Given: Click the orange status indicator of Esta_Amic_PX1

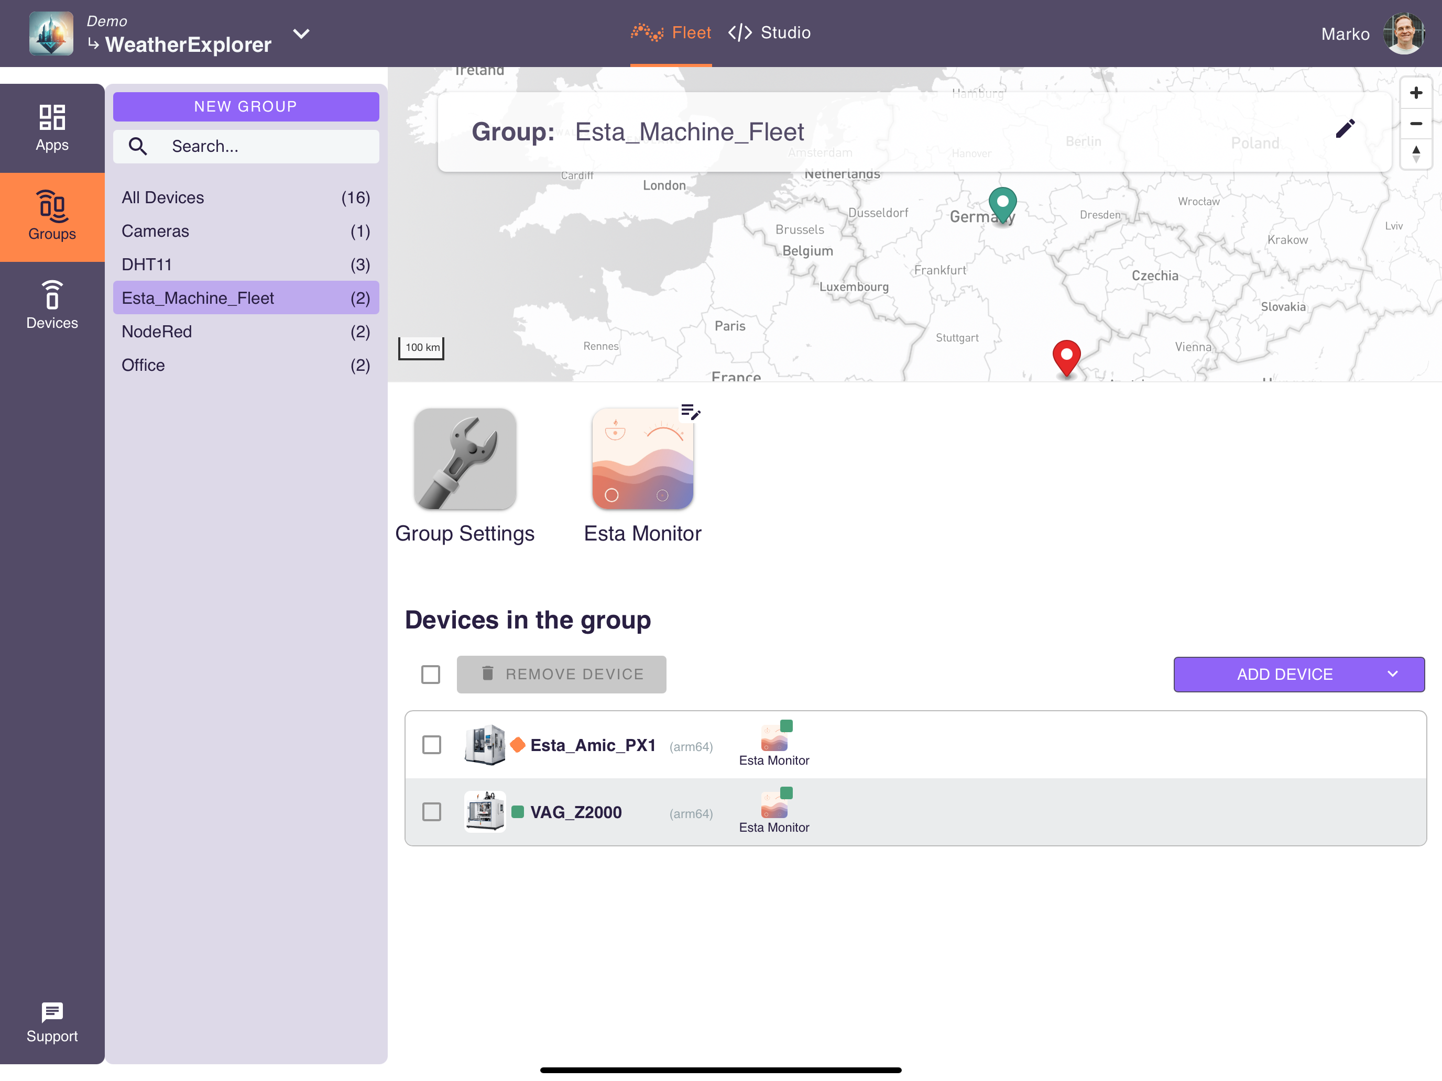Looking at the screenshot, I should pyautogui.click(x=518, y=745).
